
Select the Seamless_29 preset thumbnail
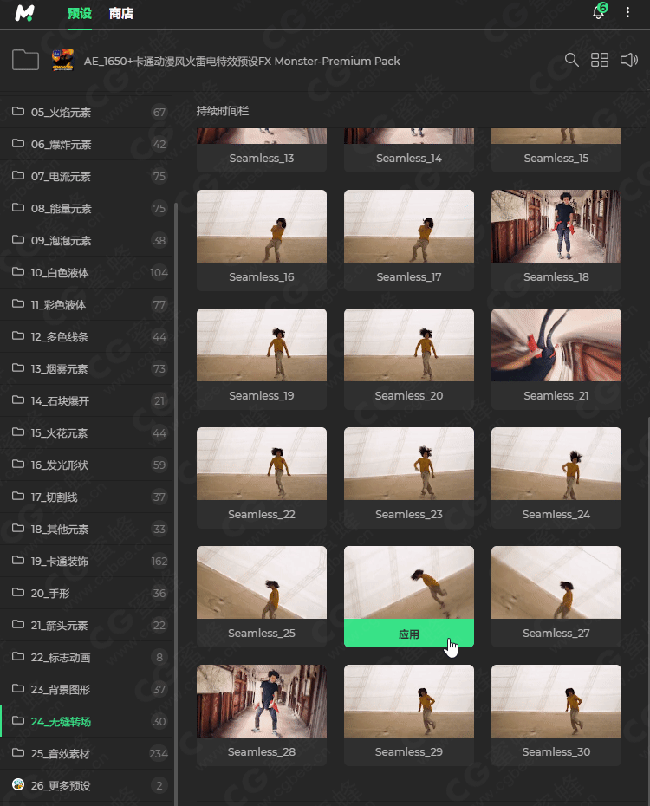tap(409, 702)
